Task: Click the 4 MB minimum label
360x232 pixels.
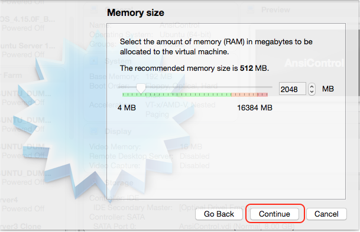Action: (x=127, y=108)
